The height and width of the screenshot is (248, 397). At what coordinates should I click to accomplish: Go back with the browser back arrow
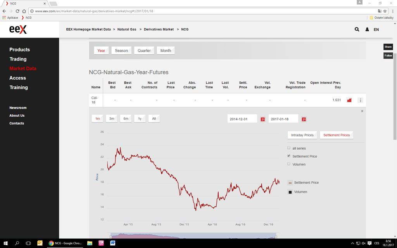[x=4, y=11]
